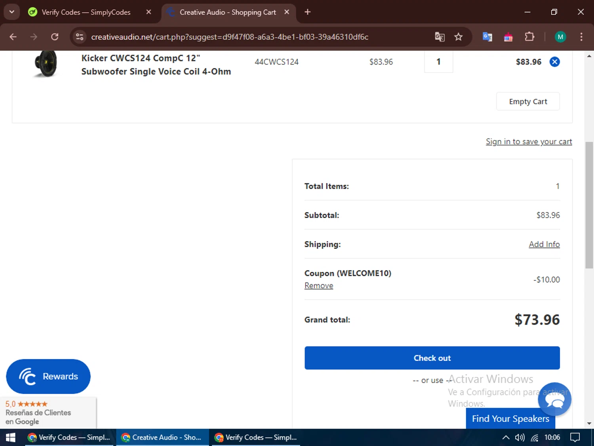Go back to the previous page

click(x=13, y=37)
